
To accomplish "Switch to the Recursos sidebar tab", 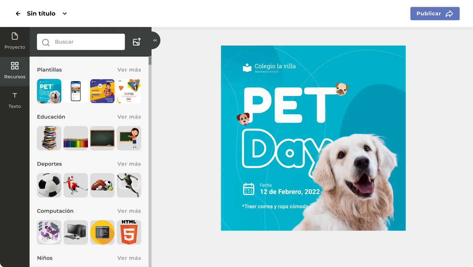I will (15, 71).
